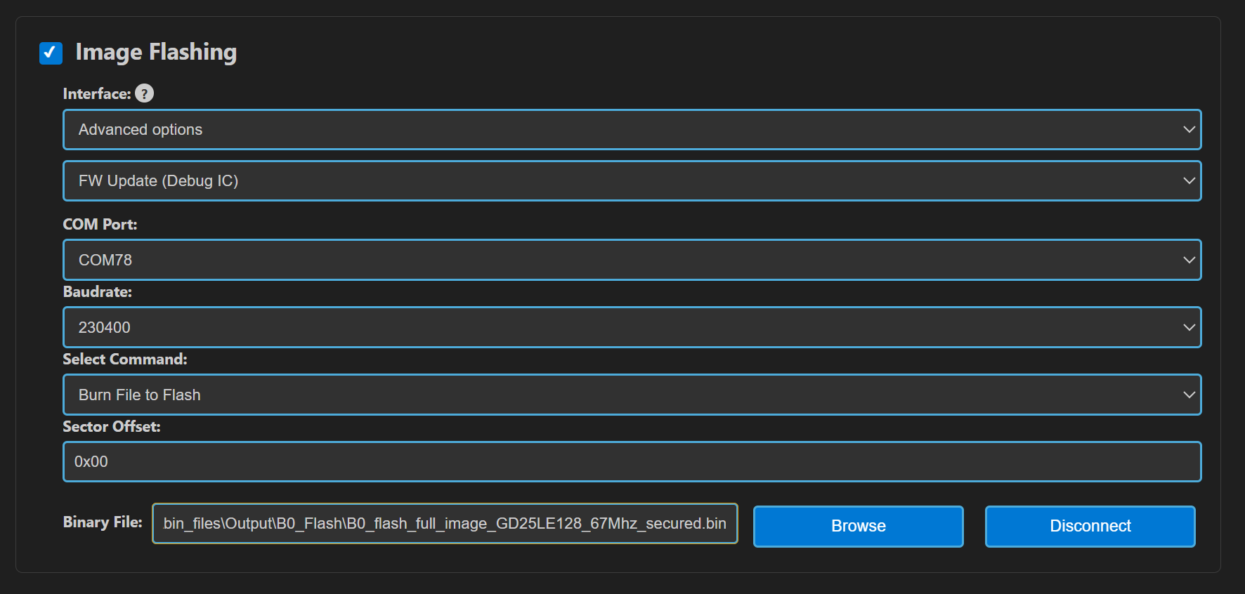Open the Advanced options interface dropdown

631,129
